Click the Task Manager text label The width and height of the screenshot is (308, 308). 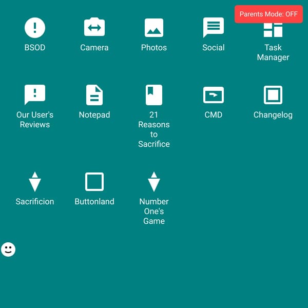(273, 52)
